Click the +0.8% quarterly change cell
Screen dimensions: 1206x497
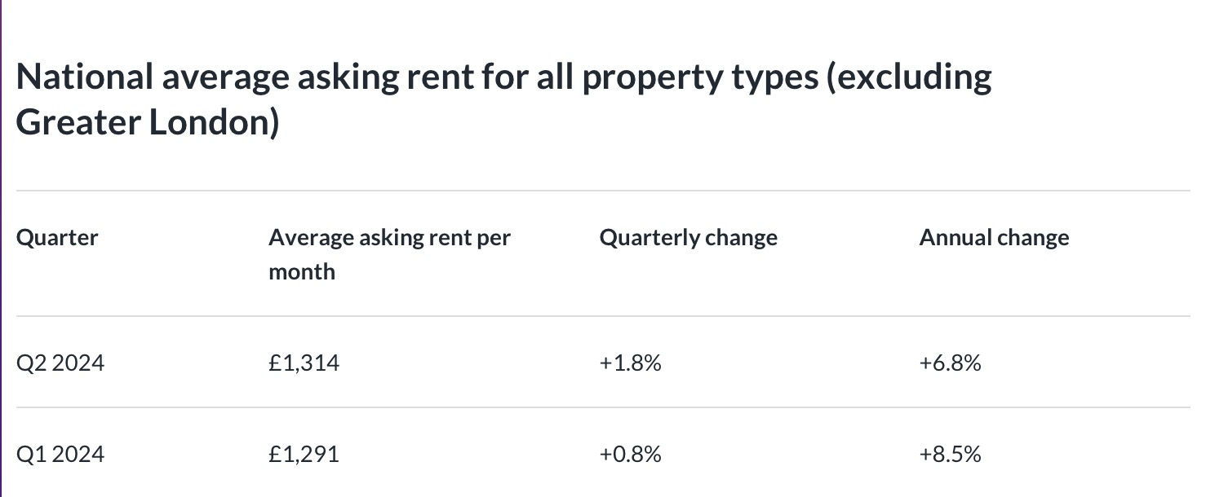pyautogui.click(x=630, y=454)
